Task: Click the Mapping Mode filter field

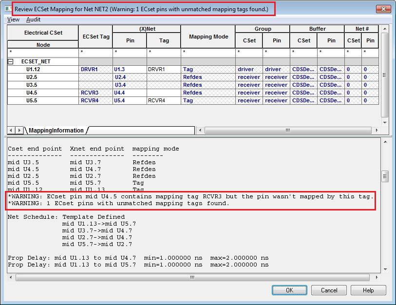Action: click(208, 52)
